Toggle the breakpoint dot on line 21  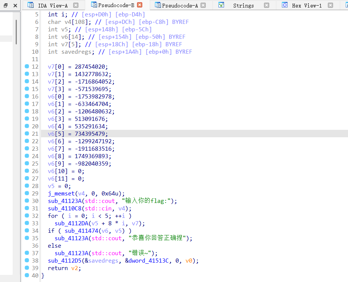coord(27,133)
